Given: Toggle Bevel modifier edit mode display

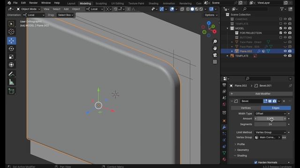Looking at the screenshot, I should pos(265,101).
